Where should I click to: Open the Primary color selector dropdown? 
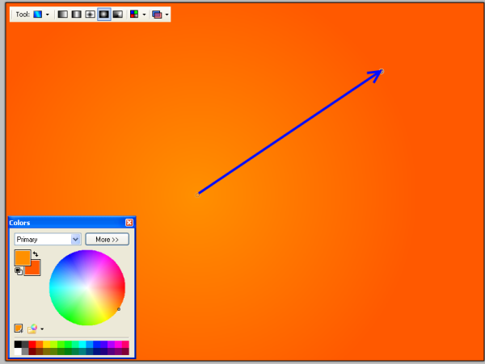pos(48,239)
